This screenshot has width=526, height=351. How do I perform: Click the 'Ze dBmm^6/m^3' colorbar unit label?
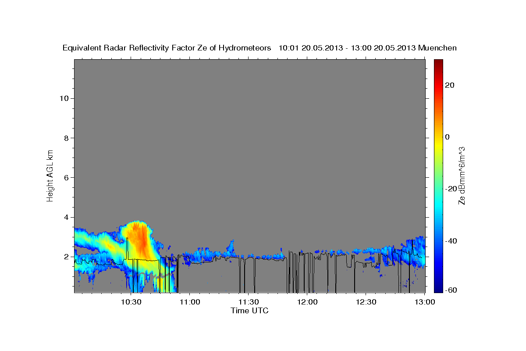pos(462,175)
